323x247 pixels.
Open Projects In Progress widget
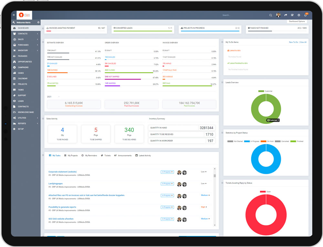click(x=210, y=29)
